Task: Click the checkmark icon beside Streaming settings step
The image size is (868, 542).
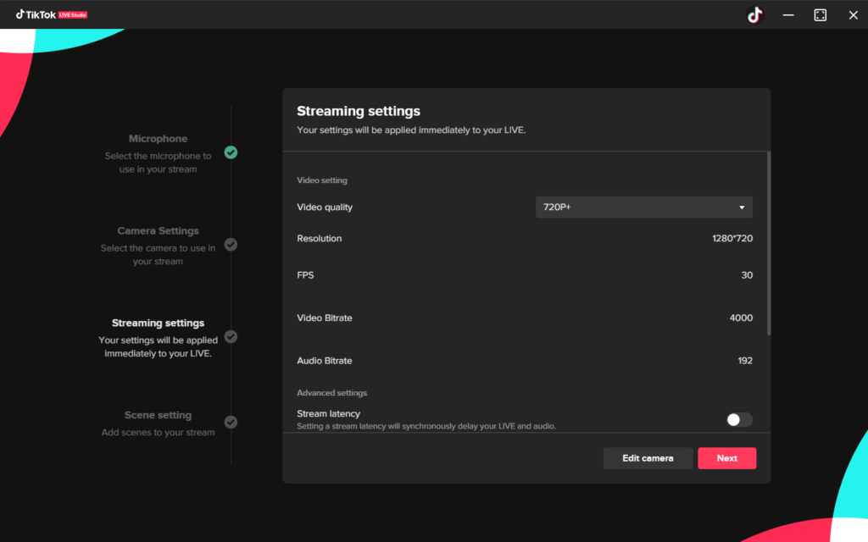Action: coord(231,336)
